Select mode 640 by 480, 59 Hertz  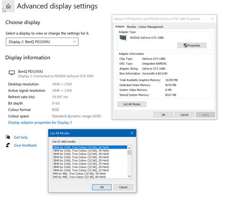tap(90, 174)
